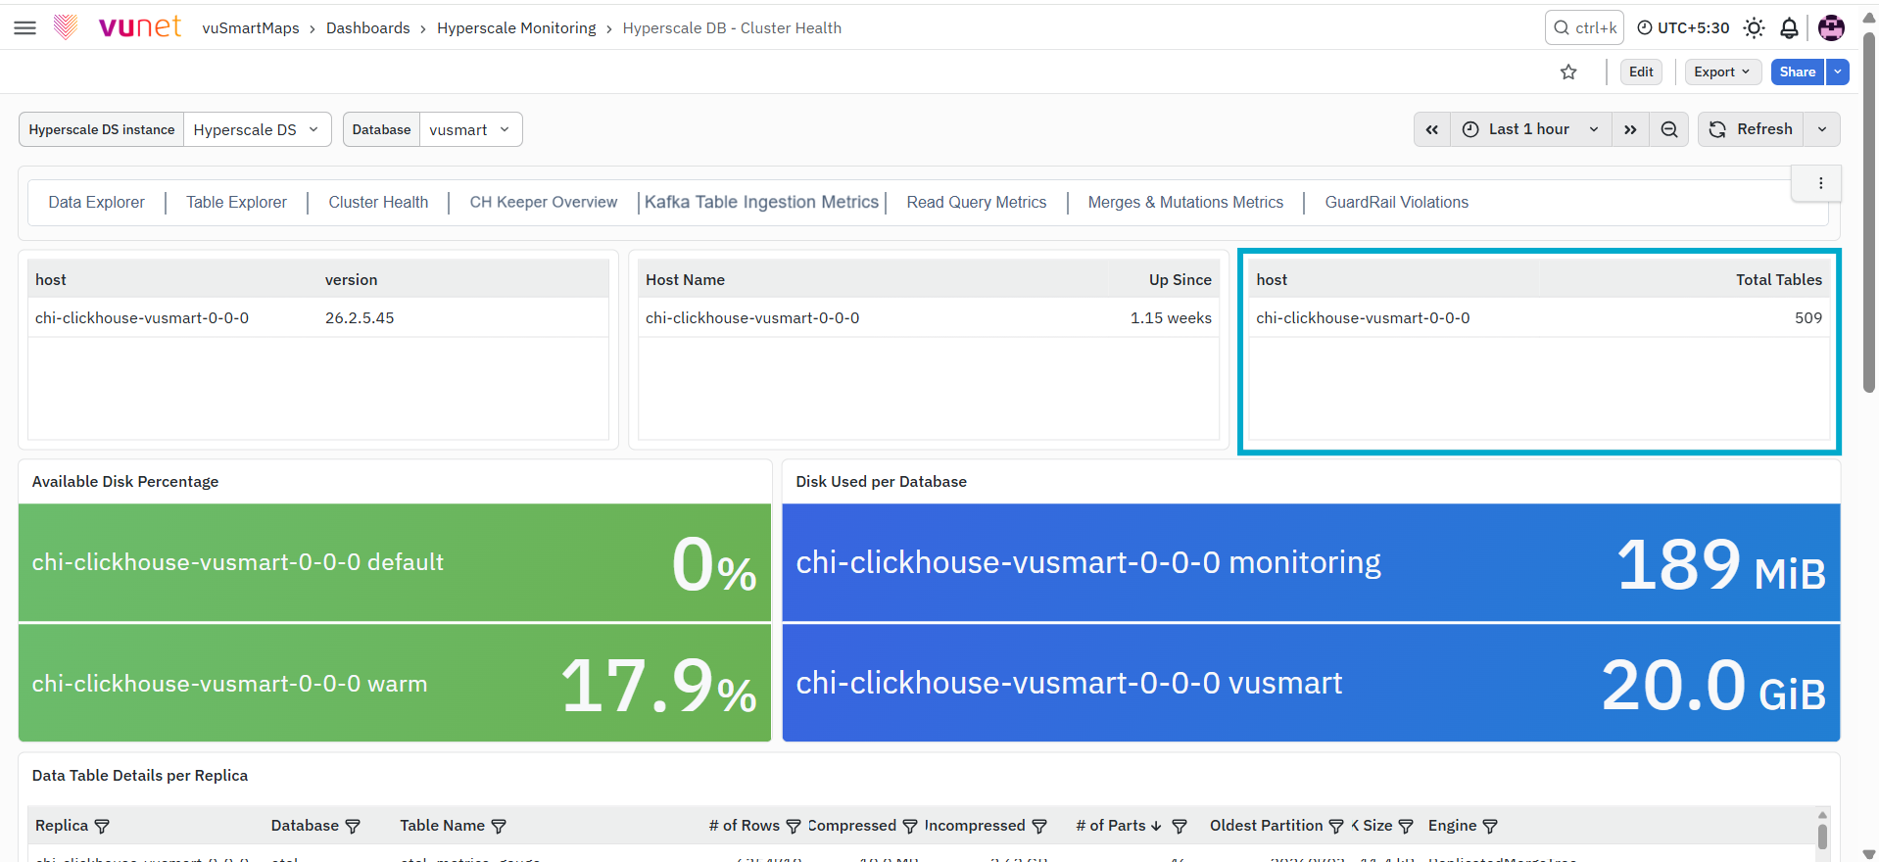The height and width of the screenshot is (862, 1879).
Task: Open the Database vusmart dropdown
Action: pos(470,129)
